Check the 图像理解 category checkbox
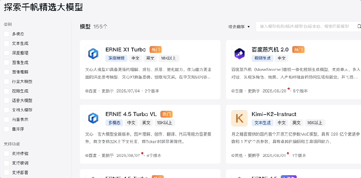 point(6,72)
